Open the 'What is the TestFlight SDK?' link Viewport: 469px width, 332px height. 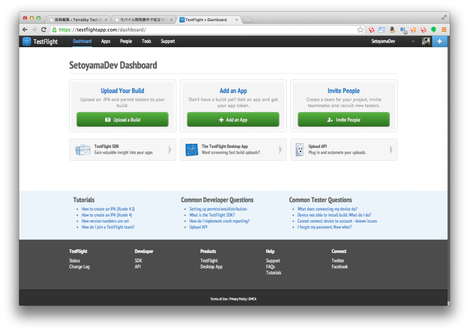pos(212,215)
